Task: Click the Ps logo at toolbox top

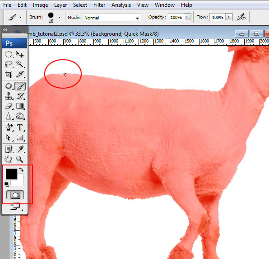Action: (x=14, y=43)
